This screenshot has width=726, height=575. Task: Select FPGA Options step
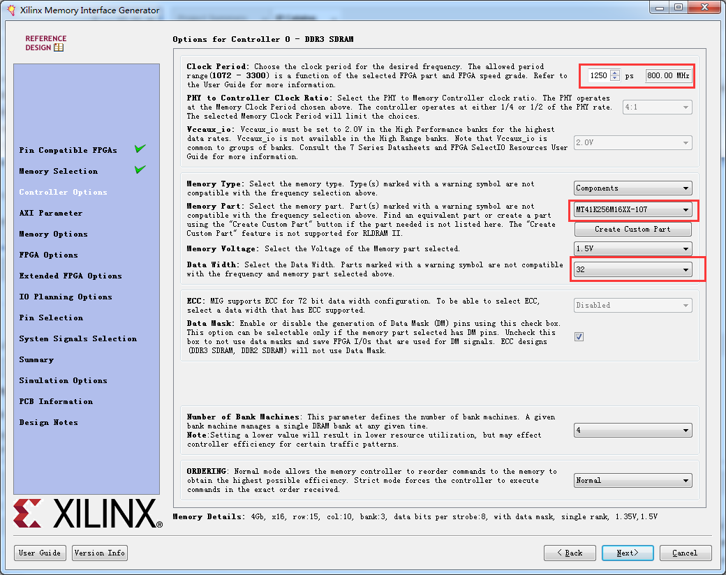(x=49, y=255)
